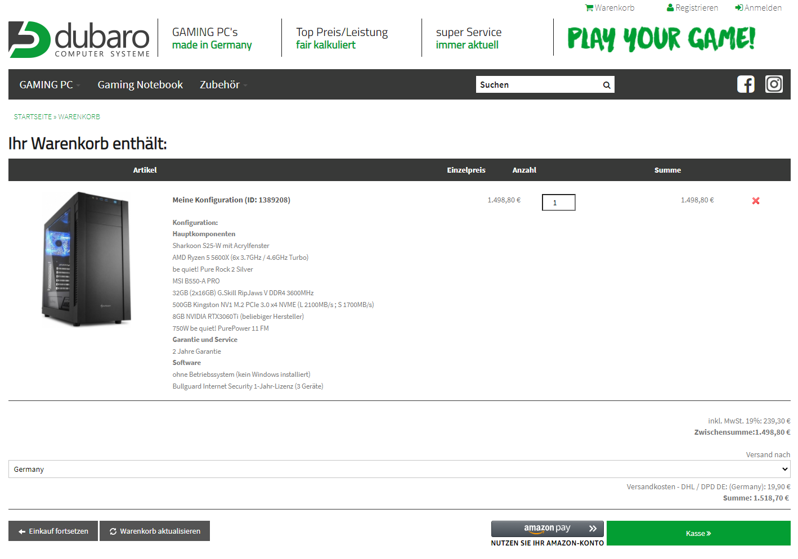Click the Einzelpreis column header
The height and width of the screenshot is (559, 798).
[466, 170]
